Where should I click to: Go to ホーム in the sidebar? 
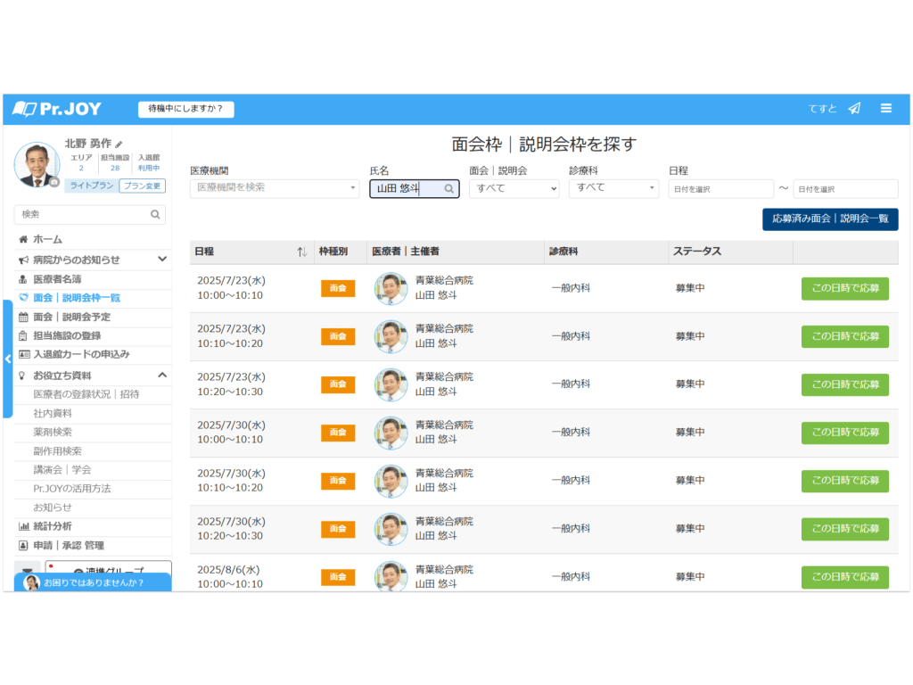[x=47, y=240]
